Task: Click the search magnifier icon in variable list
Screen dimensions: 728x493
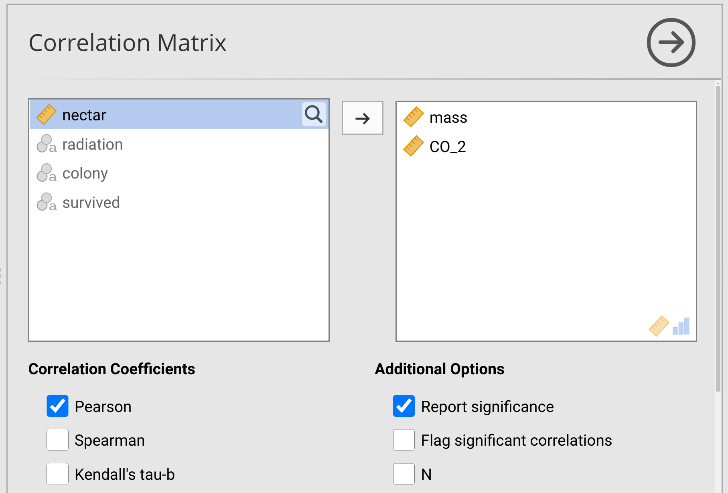Action: [314, 115]
